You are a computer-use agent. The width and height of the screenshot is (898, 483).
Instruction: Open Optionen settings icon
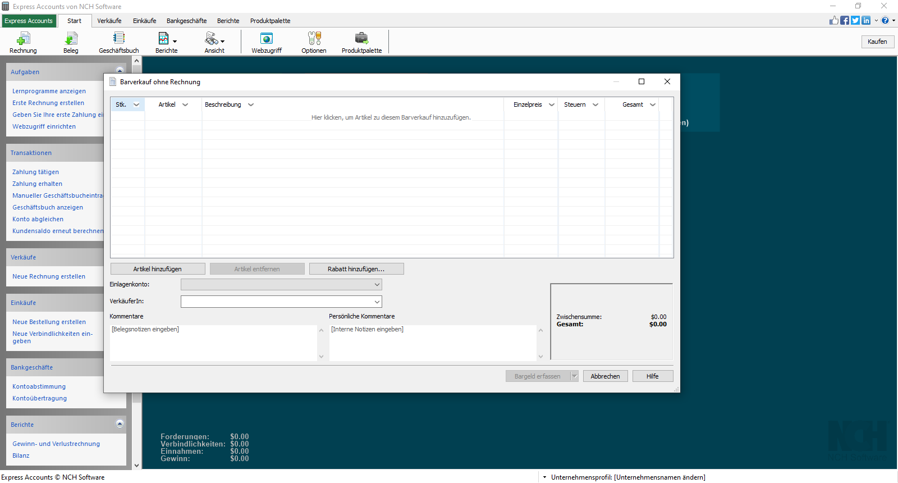(314, 42)
